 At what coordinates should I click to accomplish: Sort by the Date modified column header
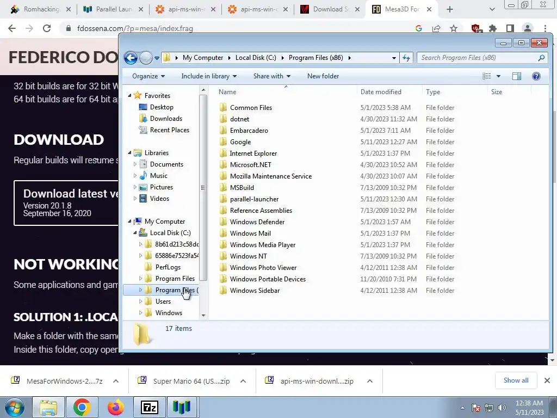381,92
